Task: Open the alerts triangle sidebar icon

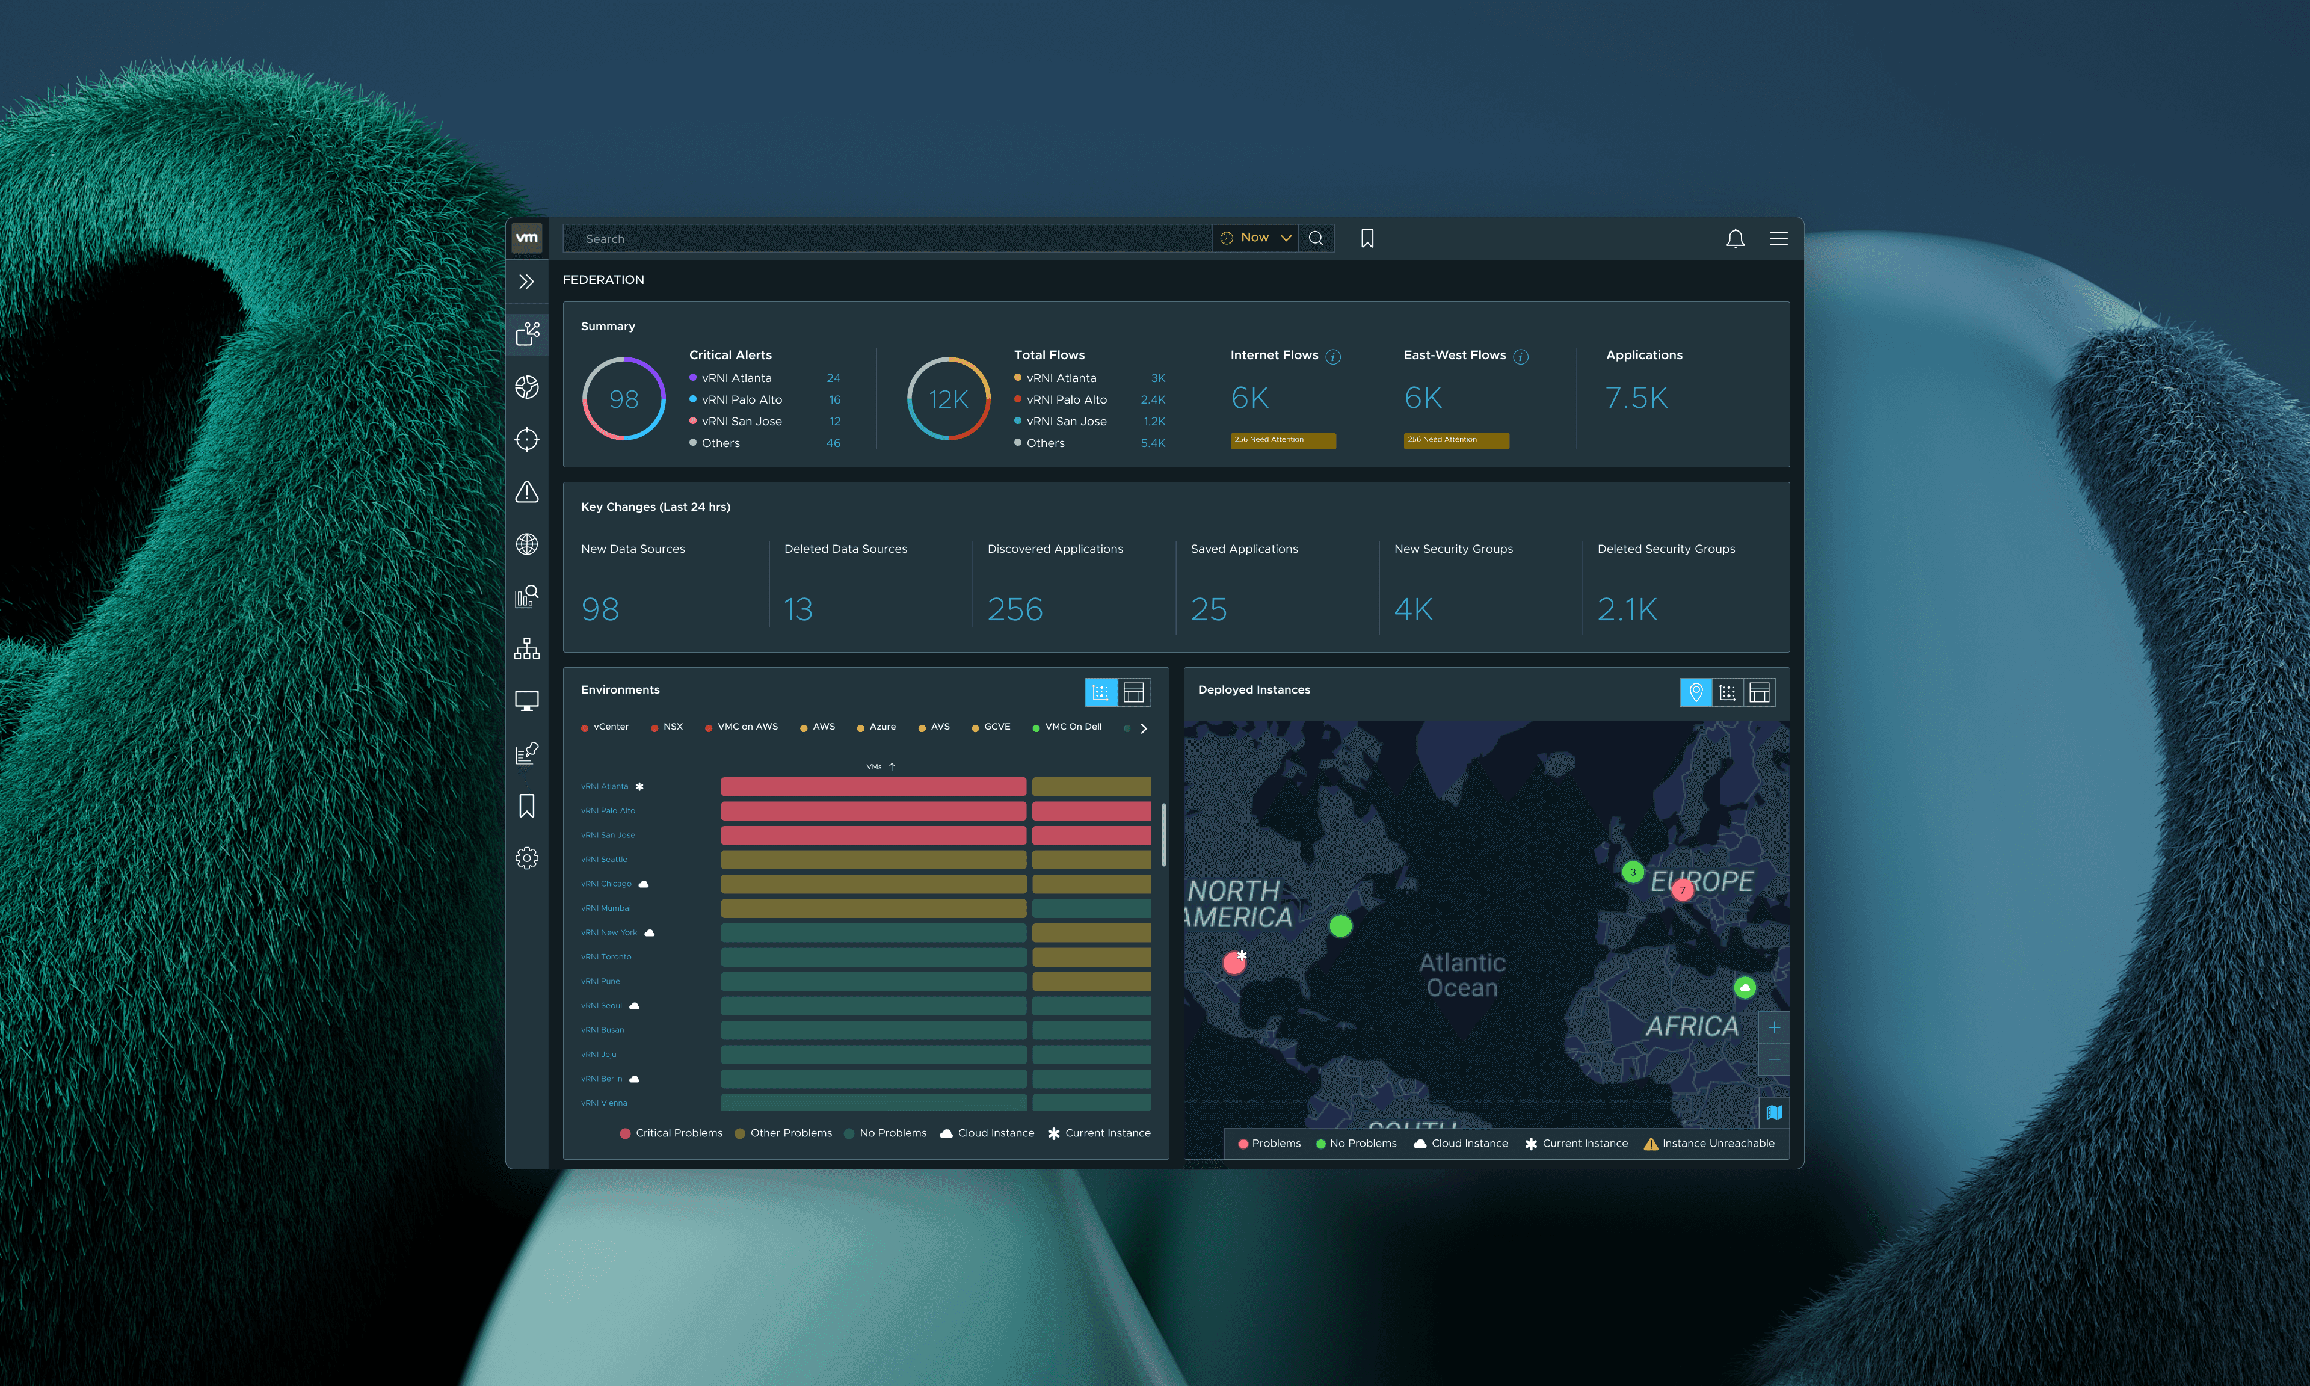Action: (x=526, y=491)
